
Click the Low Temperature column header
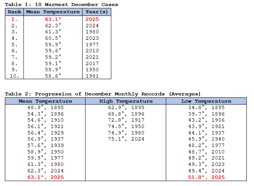206,101
